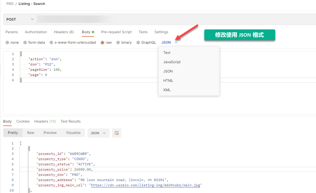
Task: Choose the x-www-form-urlencoded body type
Action: point(51,43)
